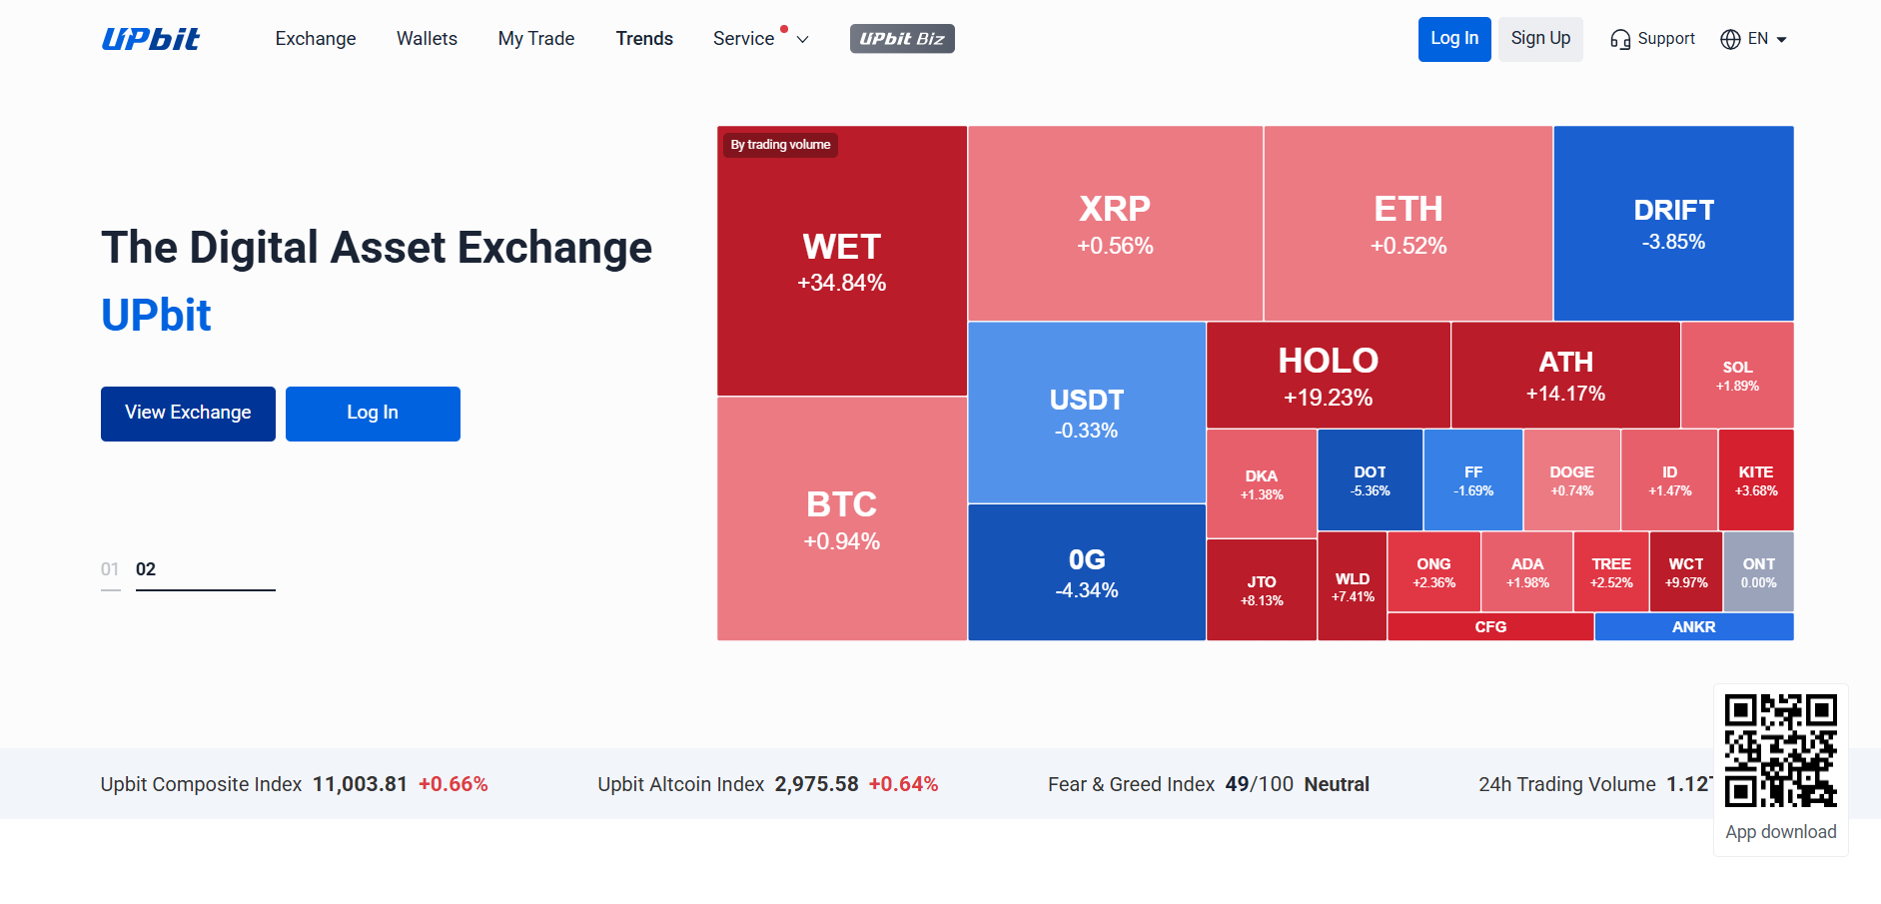Image resolution: width=1881 pixels, height=904 pixels.
Task: Expand the Service dropdown menu
Action: pos(743,38)
